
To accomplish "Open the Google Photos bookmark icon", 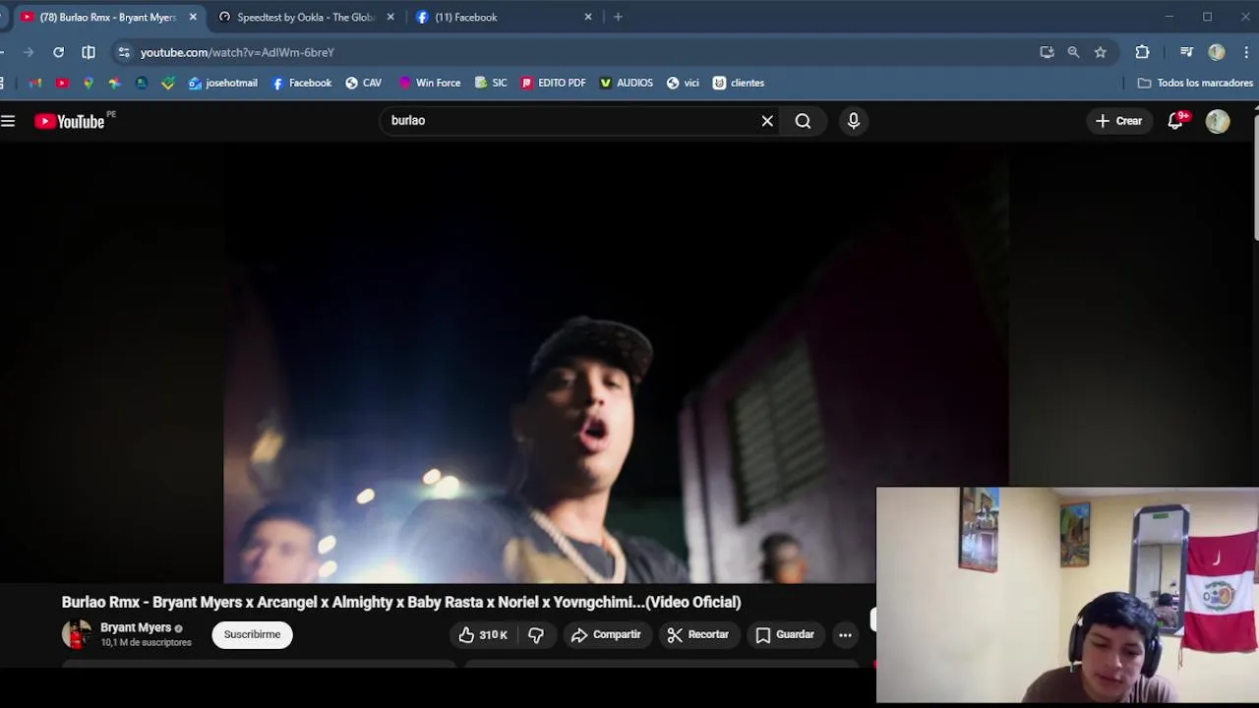I will (x=115, y=83).
